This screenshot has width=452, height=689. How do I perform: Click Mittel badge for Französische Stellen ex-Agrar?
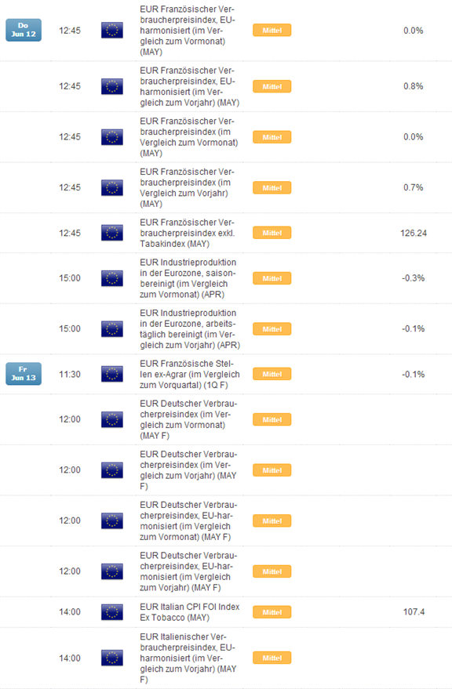[272, 374]
